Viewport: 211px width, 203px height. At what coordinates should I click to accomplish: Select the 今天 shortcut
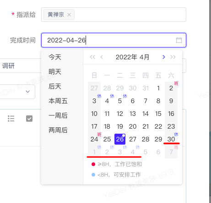(55, 57)
